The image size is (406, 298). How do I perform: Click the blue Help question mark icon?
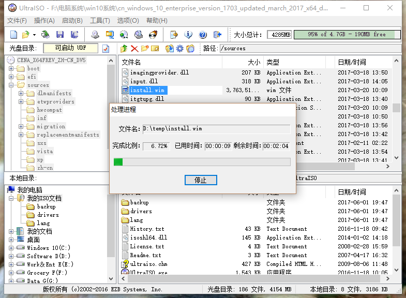(x=203, y=35)
